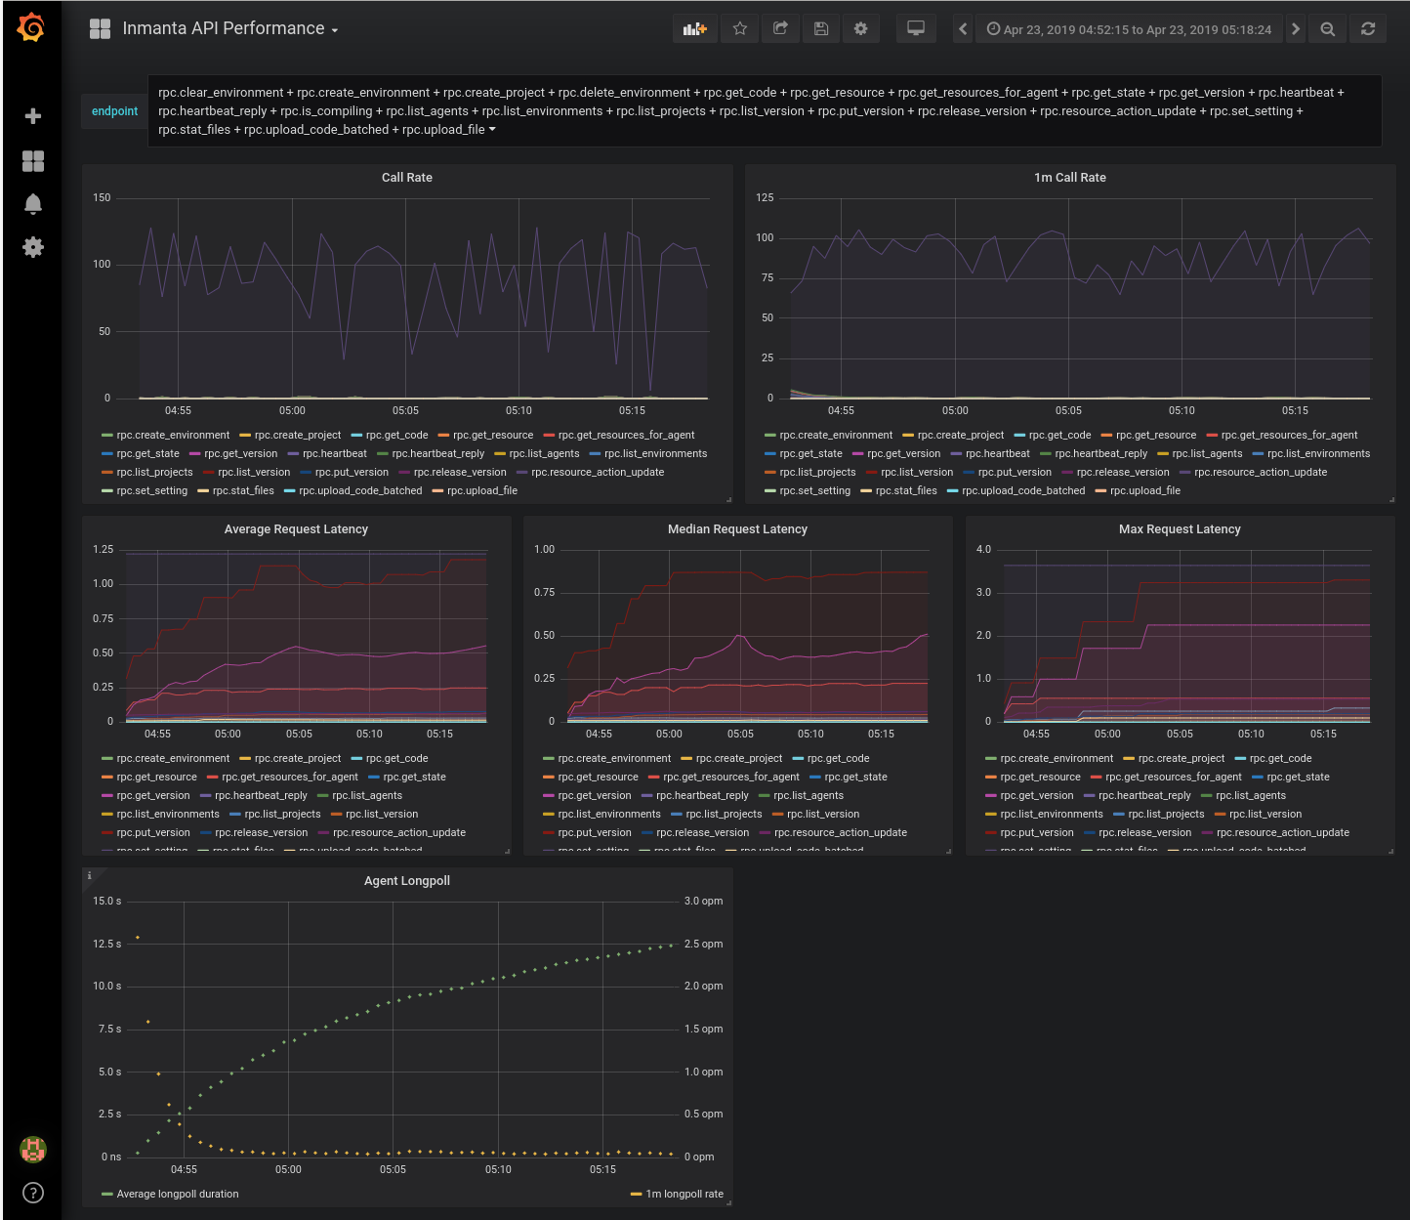This screenshot has width=1410, height=1220.
Task: Open the Grafana home logo menu
Action: coord(32,27)
